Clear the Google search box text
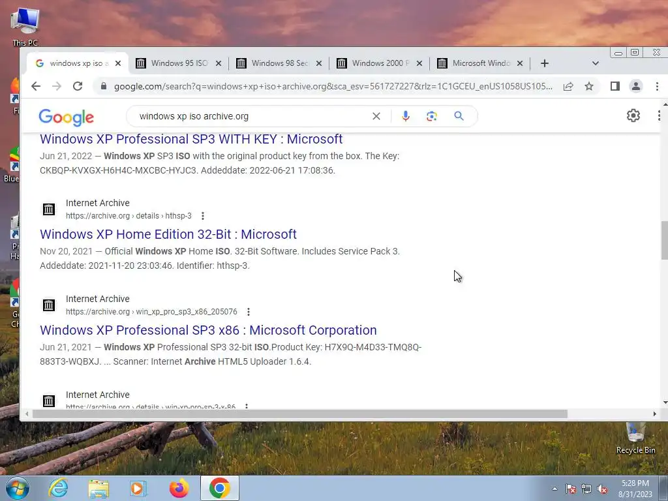The height and width of the screenshot is (501, 668). pos(376,116)
